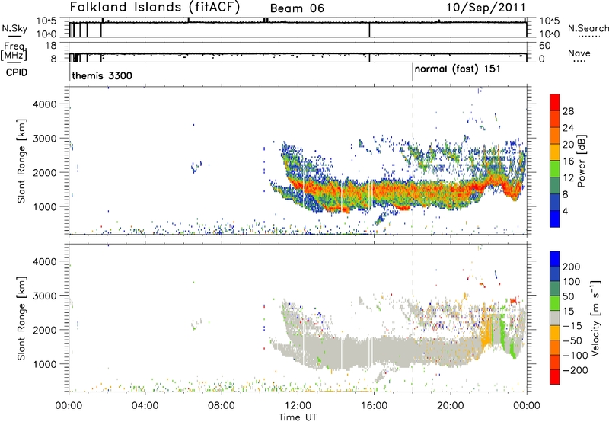This screenshot has width=609, height=422.
Task: Click the '60' tick on the Nave axis
Action: [544, 46]
